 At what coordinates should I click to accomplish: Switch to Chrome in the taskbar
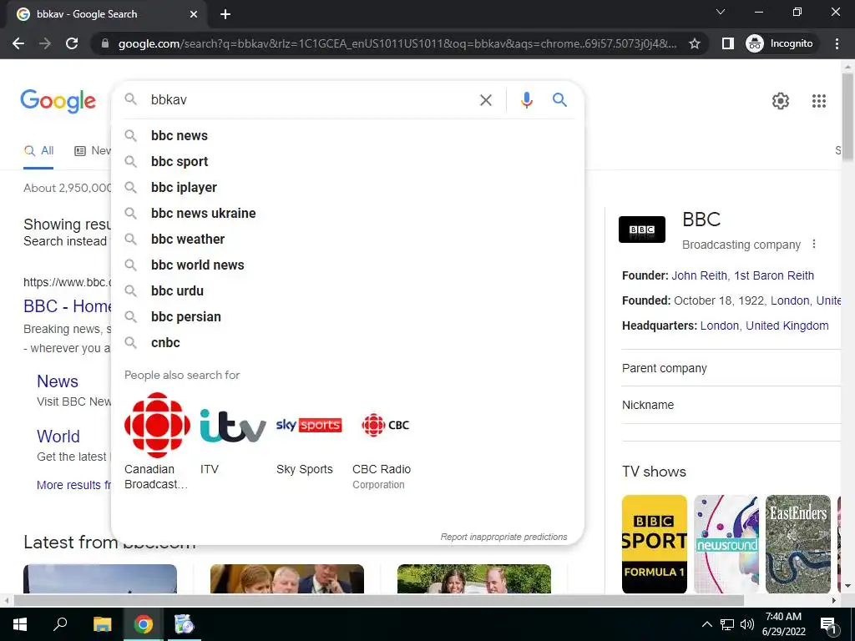coord(144,624)
